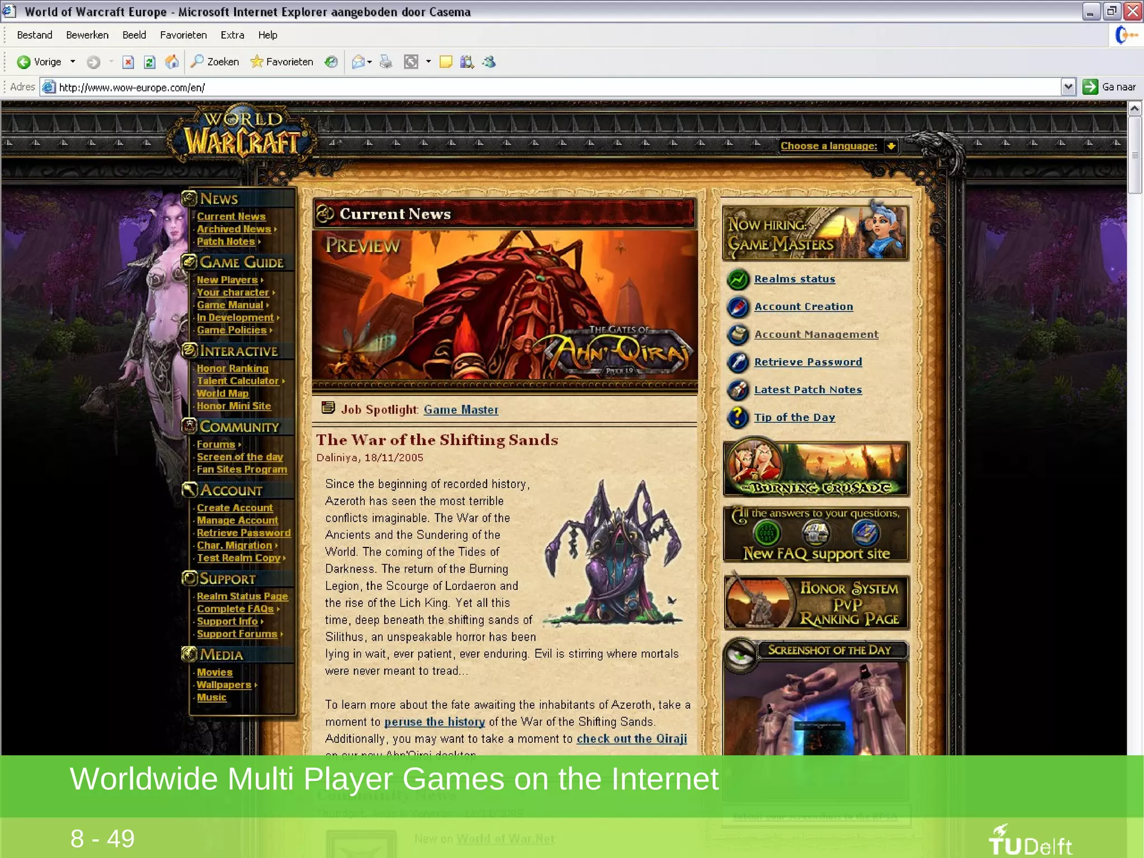Click the Forward navigation arrow icon
The width and height of the screenshot is (1144, 858).
(93, 62)
